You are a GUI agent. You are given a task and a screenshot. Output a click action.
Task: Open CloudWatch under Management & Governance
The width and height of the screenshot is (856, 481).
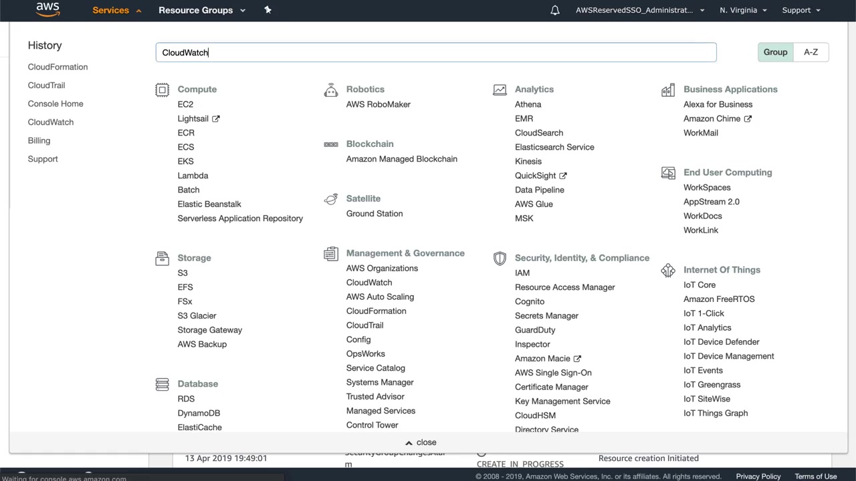369,283
